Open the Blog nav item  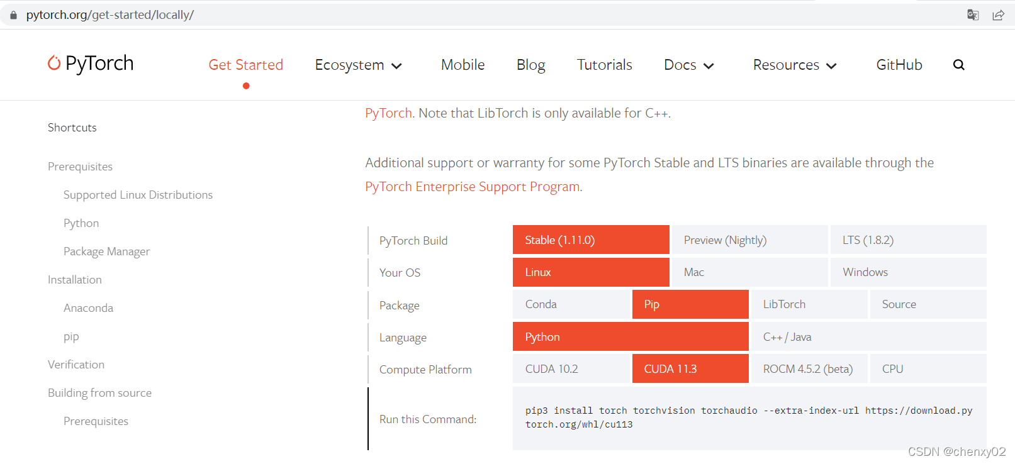pos(530,65)
